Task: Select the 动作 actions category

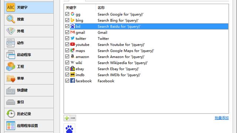Action: pos(29,43)
